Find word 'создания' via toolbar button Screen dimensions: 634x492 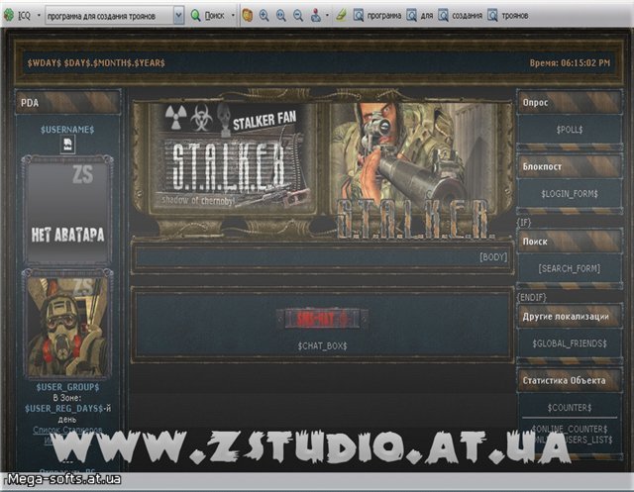click(460, 16)
